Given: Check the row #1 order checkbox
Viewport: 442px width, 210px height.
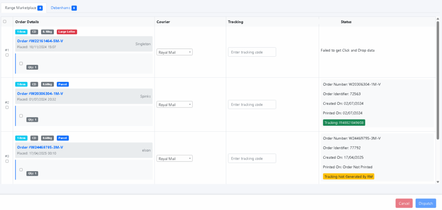Looking at the screenshot, I should click(7, 55).
